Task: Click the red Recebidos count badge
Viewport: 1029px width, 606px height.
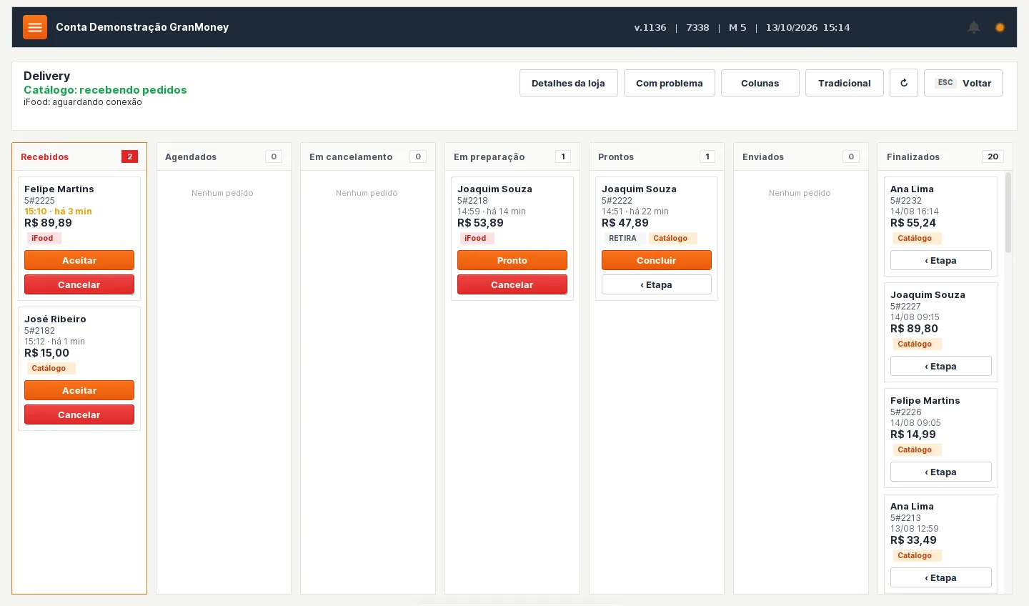Action: click(129, 157)
